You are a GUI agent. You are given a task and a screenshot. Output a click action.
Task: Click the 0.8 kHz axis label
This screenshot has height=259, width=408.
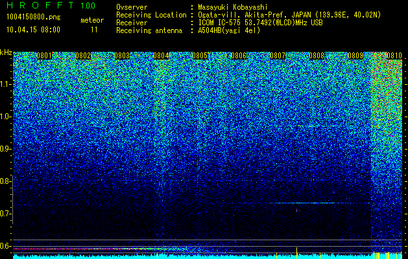pyautogui.click(x=5, y=181)
